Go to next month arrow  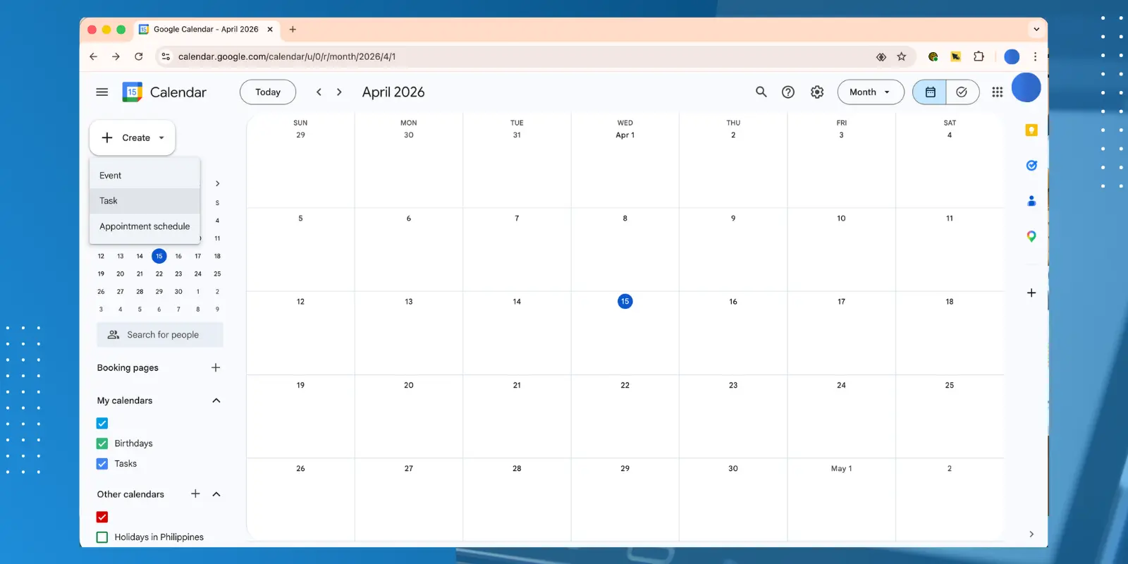(339, 92)
